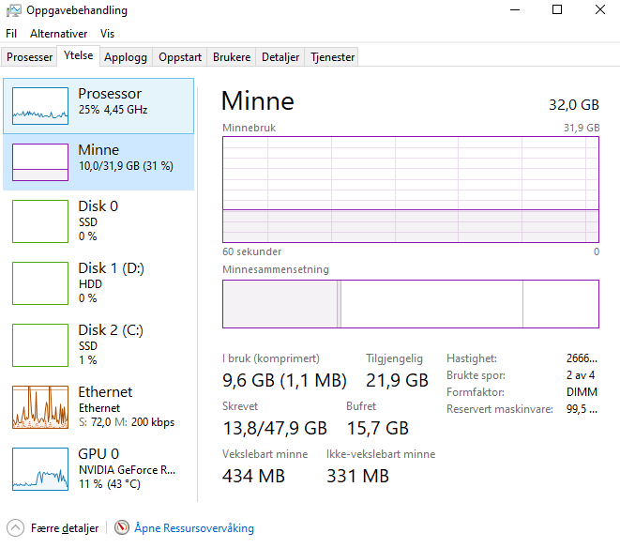The height and width of the screenshot is (548, 620).
Task: Go to the Oppstart tab
Action: point(180,57)
